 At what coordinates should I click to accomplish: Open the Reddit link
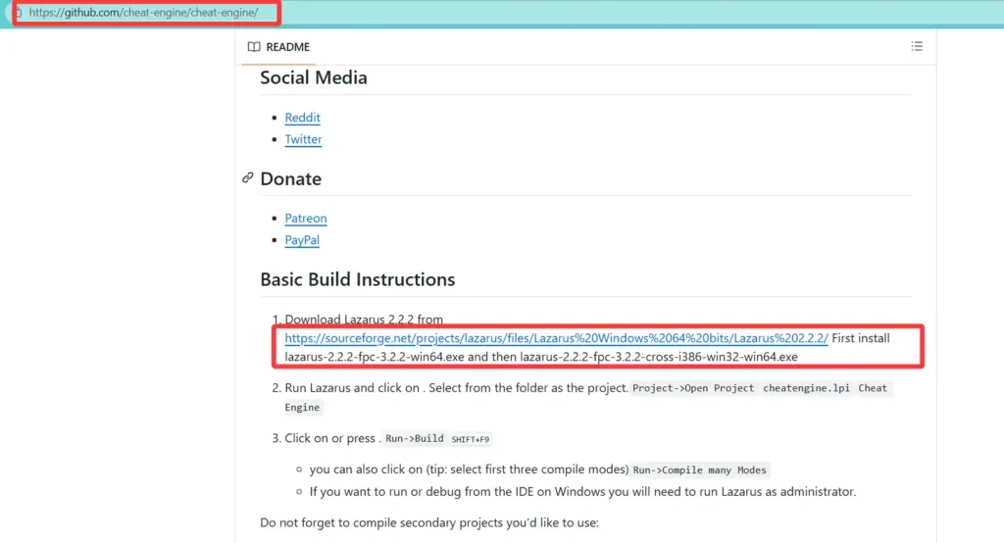click(x=302, y=118)
